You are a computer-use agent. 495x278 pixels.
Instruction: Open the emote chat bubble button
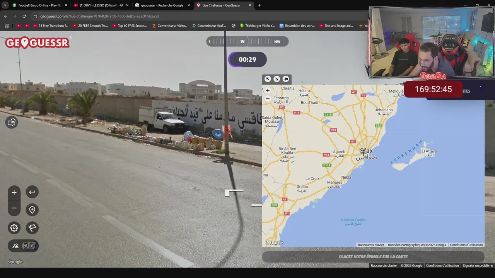(12, 122)
